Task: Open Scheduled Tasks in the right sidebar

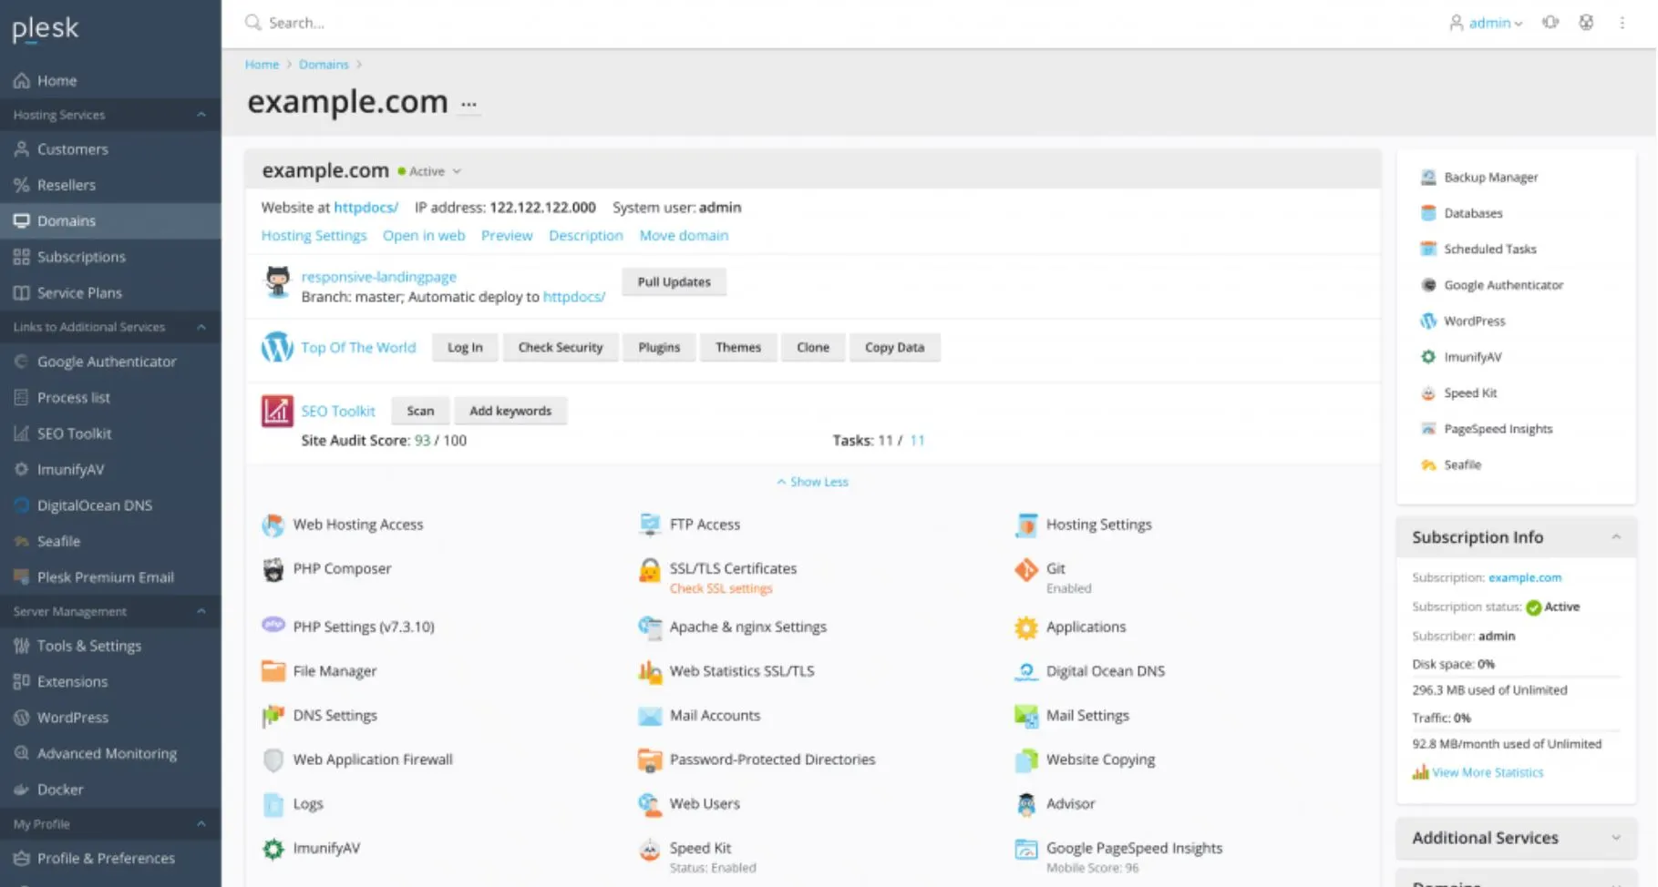Action: [1489, 250]
